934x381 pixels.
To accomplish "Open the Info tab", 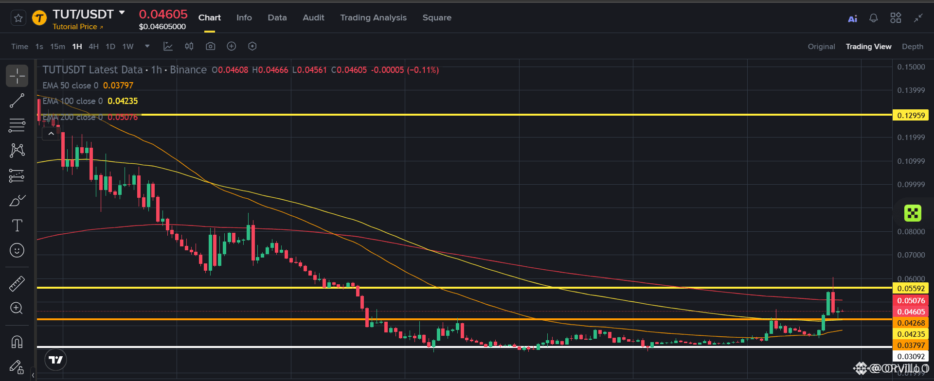I will point(244,17).
